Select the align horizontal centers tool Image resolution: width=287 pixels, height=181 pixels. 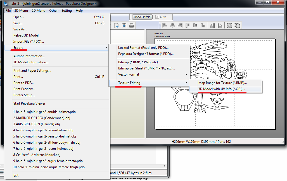click(x=172, y=26)
